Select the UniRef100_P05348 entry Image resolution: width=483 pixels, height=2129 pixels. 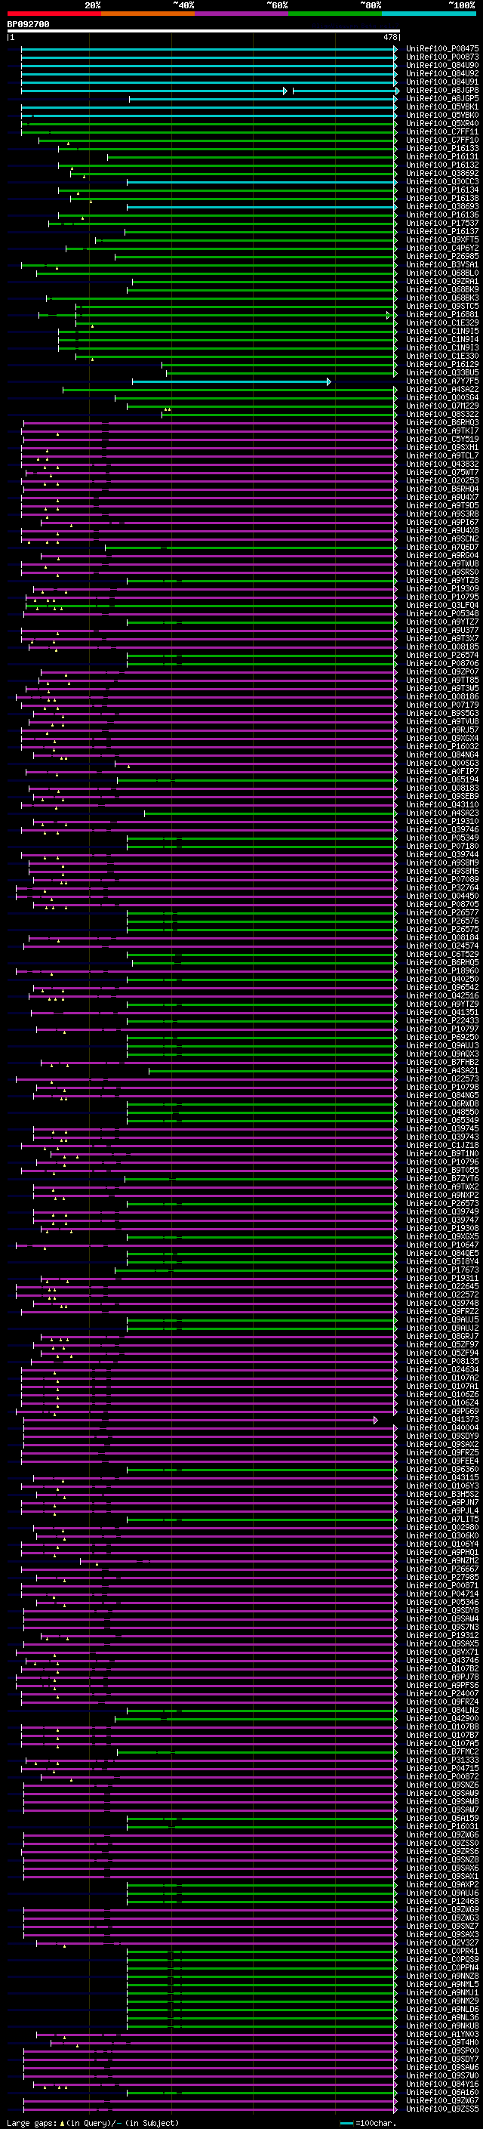(x=441, y=614)
